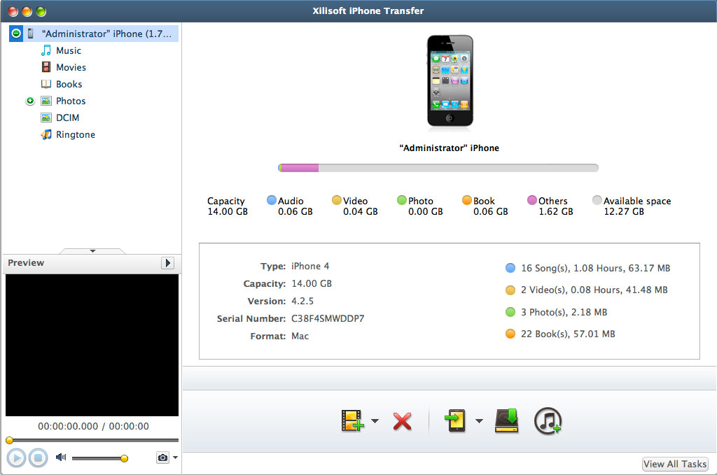Stop the preview playback
717x475 pixels.
(39, 458)
